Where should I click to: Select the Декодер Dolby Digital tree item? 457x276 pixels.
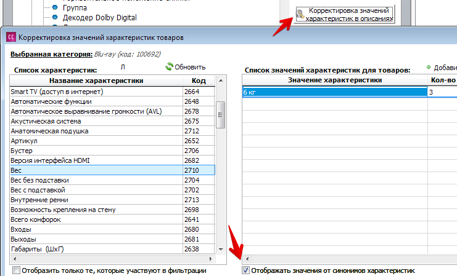coord(100,18)
